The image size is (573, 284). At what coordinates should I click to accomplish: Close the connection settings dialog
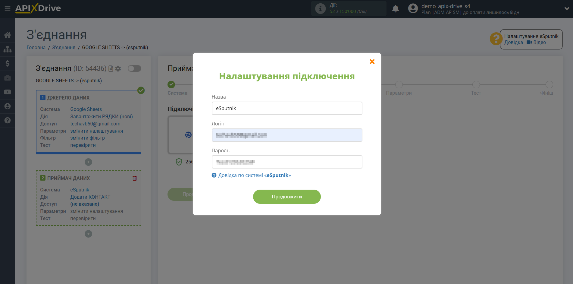(372, 62)
